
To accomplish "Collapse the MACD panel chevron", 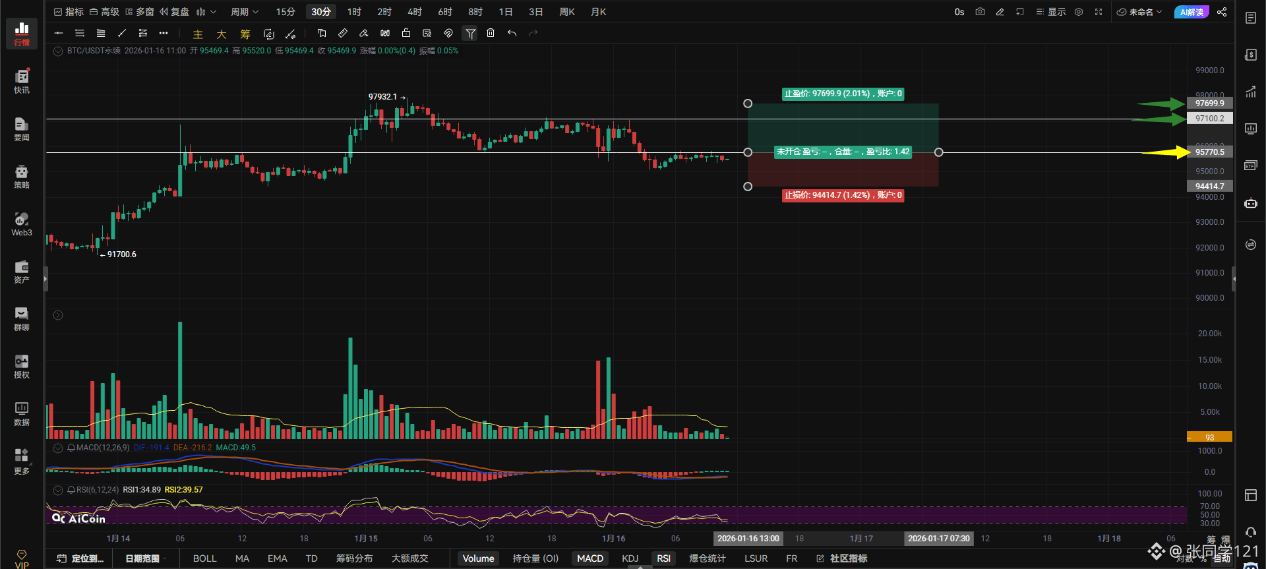I will 58,448.
